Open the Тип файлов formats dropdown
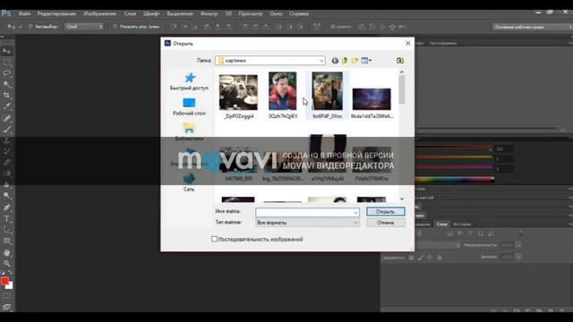573x322 pixels. coord(307,223)
